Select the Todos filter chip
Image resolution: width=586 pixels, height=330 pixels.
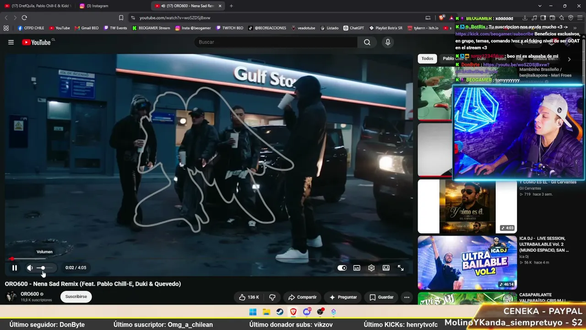(427, 59)
